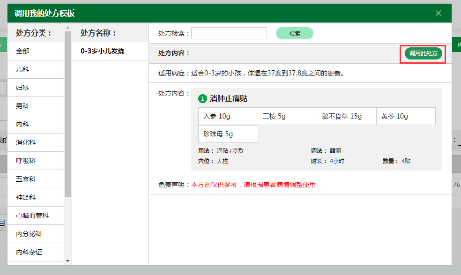Select the 呼吸科 category
Image resolution: width=461 pixels, height=275 pixels.
point(36,161)
